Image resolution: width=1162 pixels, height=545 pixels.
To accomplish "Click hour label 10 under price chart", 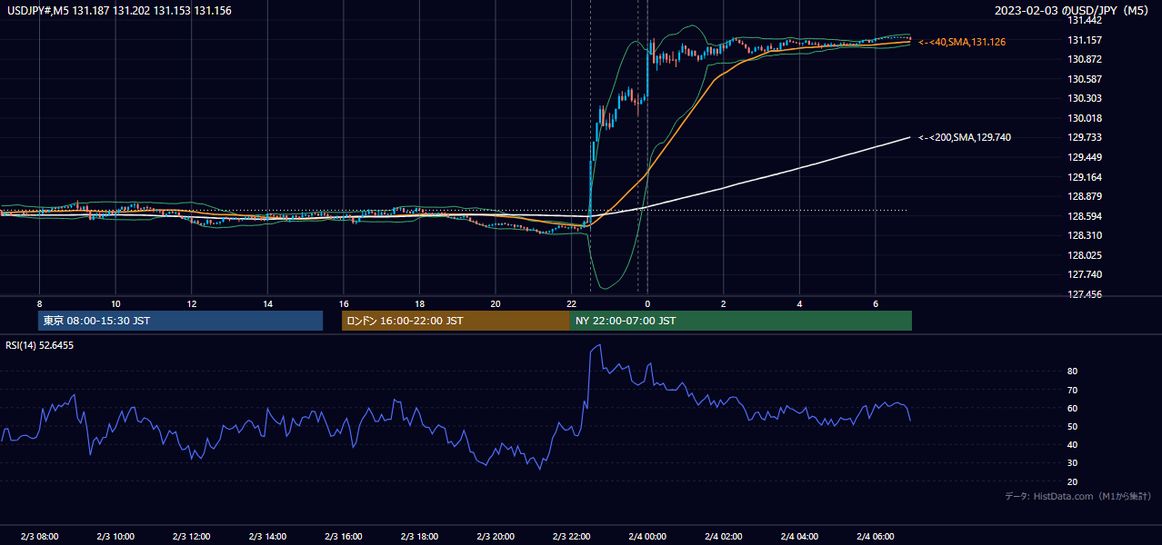I will [115, 303].
